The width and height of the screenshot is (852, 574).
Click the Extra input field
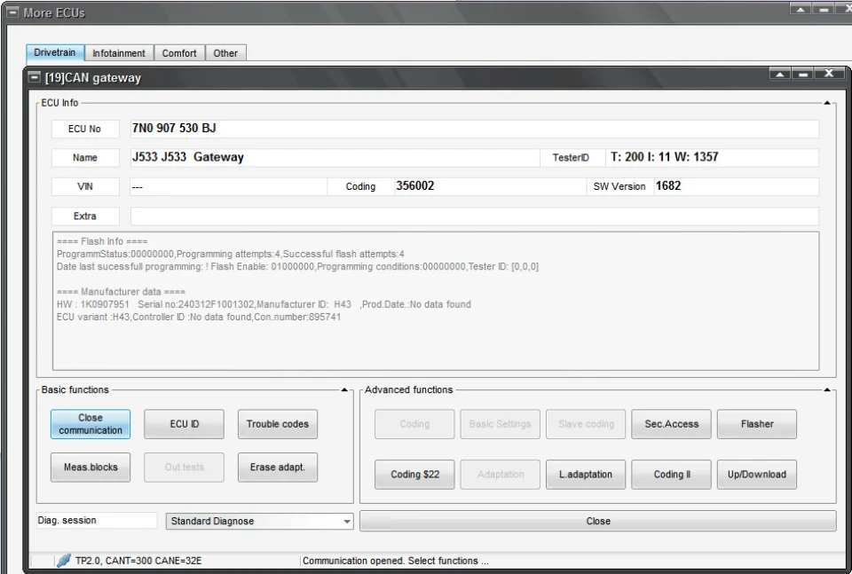click(474, 216)
